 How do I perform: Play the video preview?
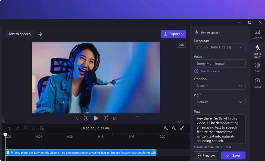click(x=96, y=118)
